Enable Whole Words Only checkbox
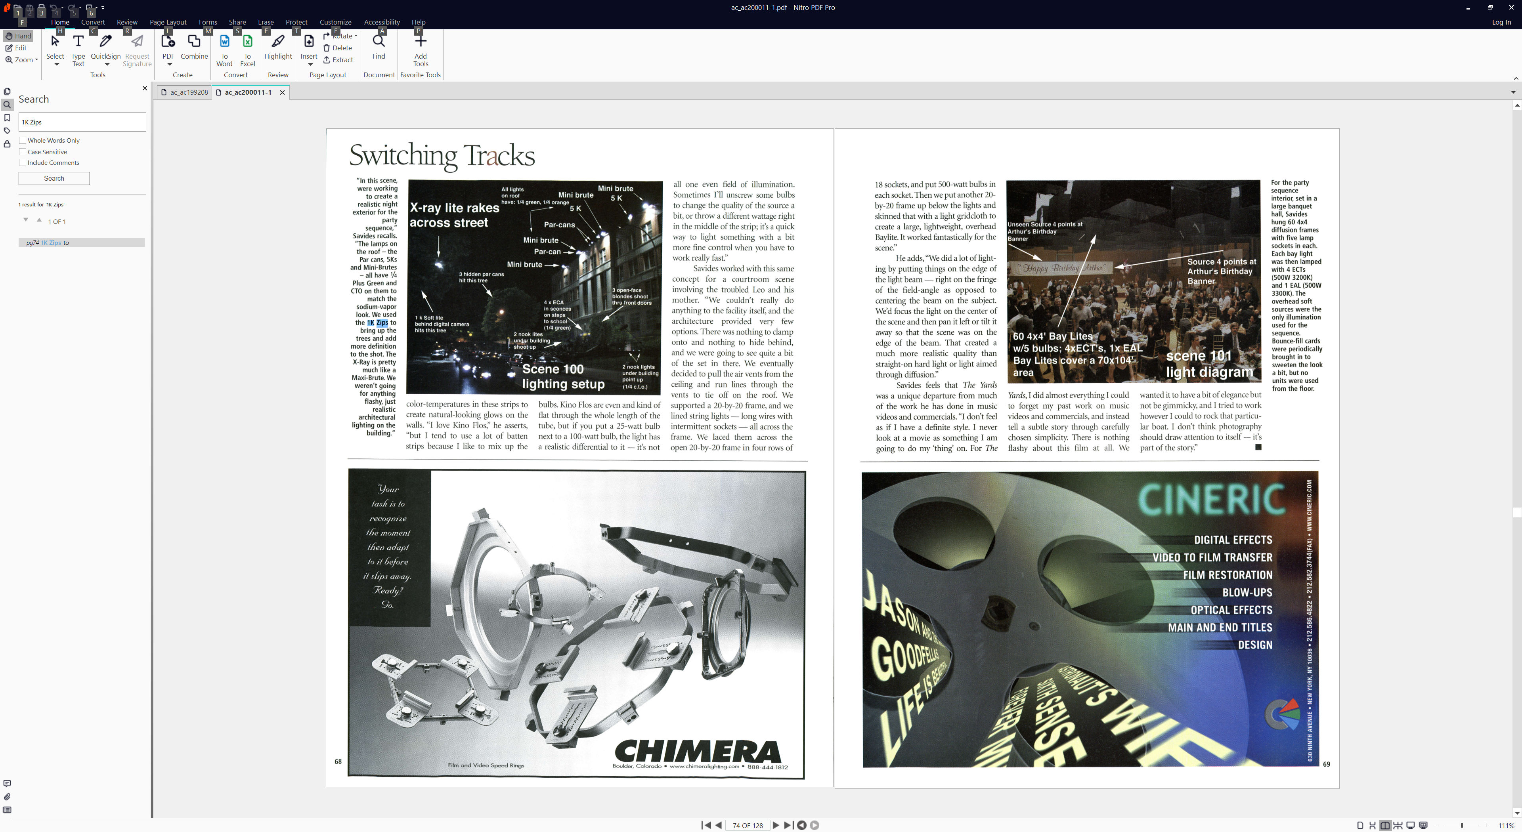The height and width of the screenshot is (832, 1522). pos(23,141)
